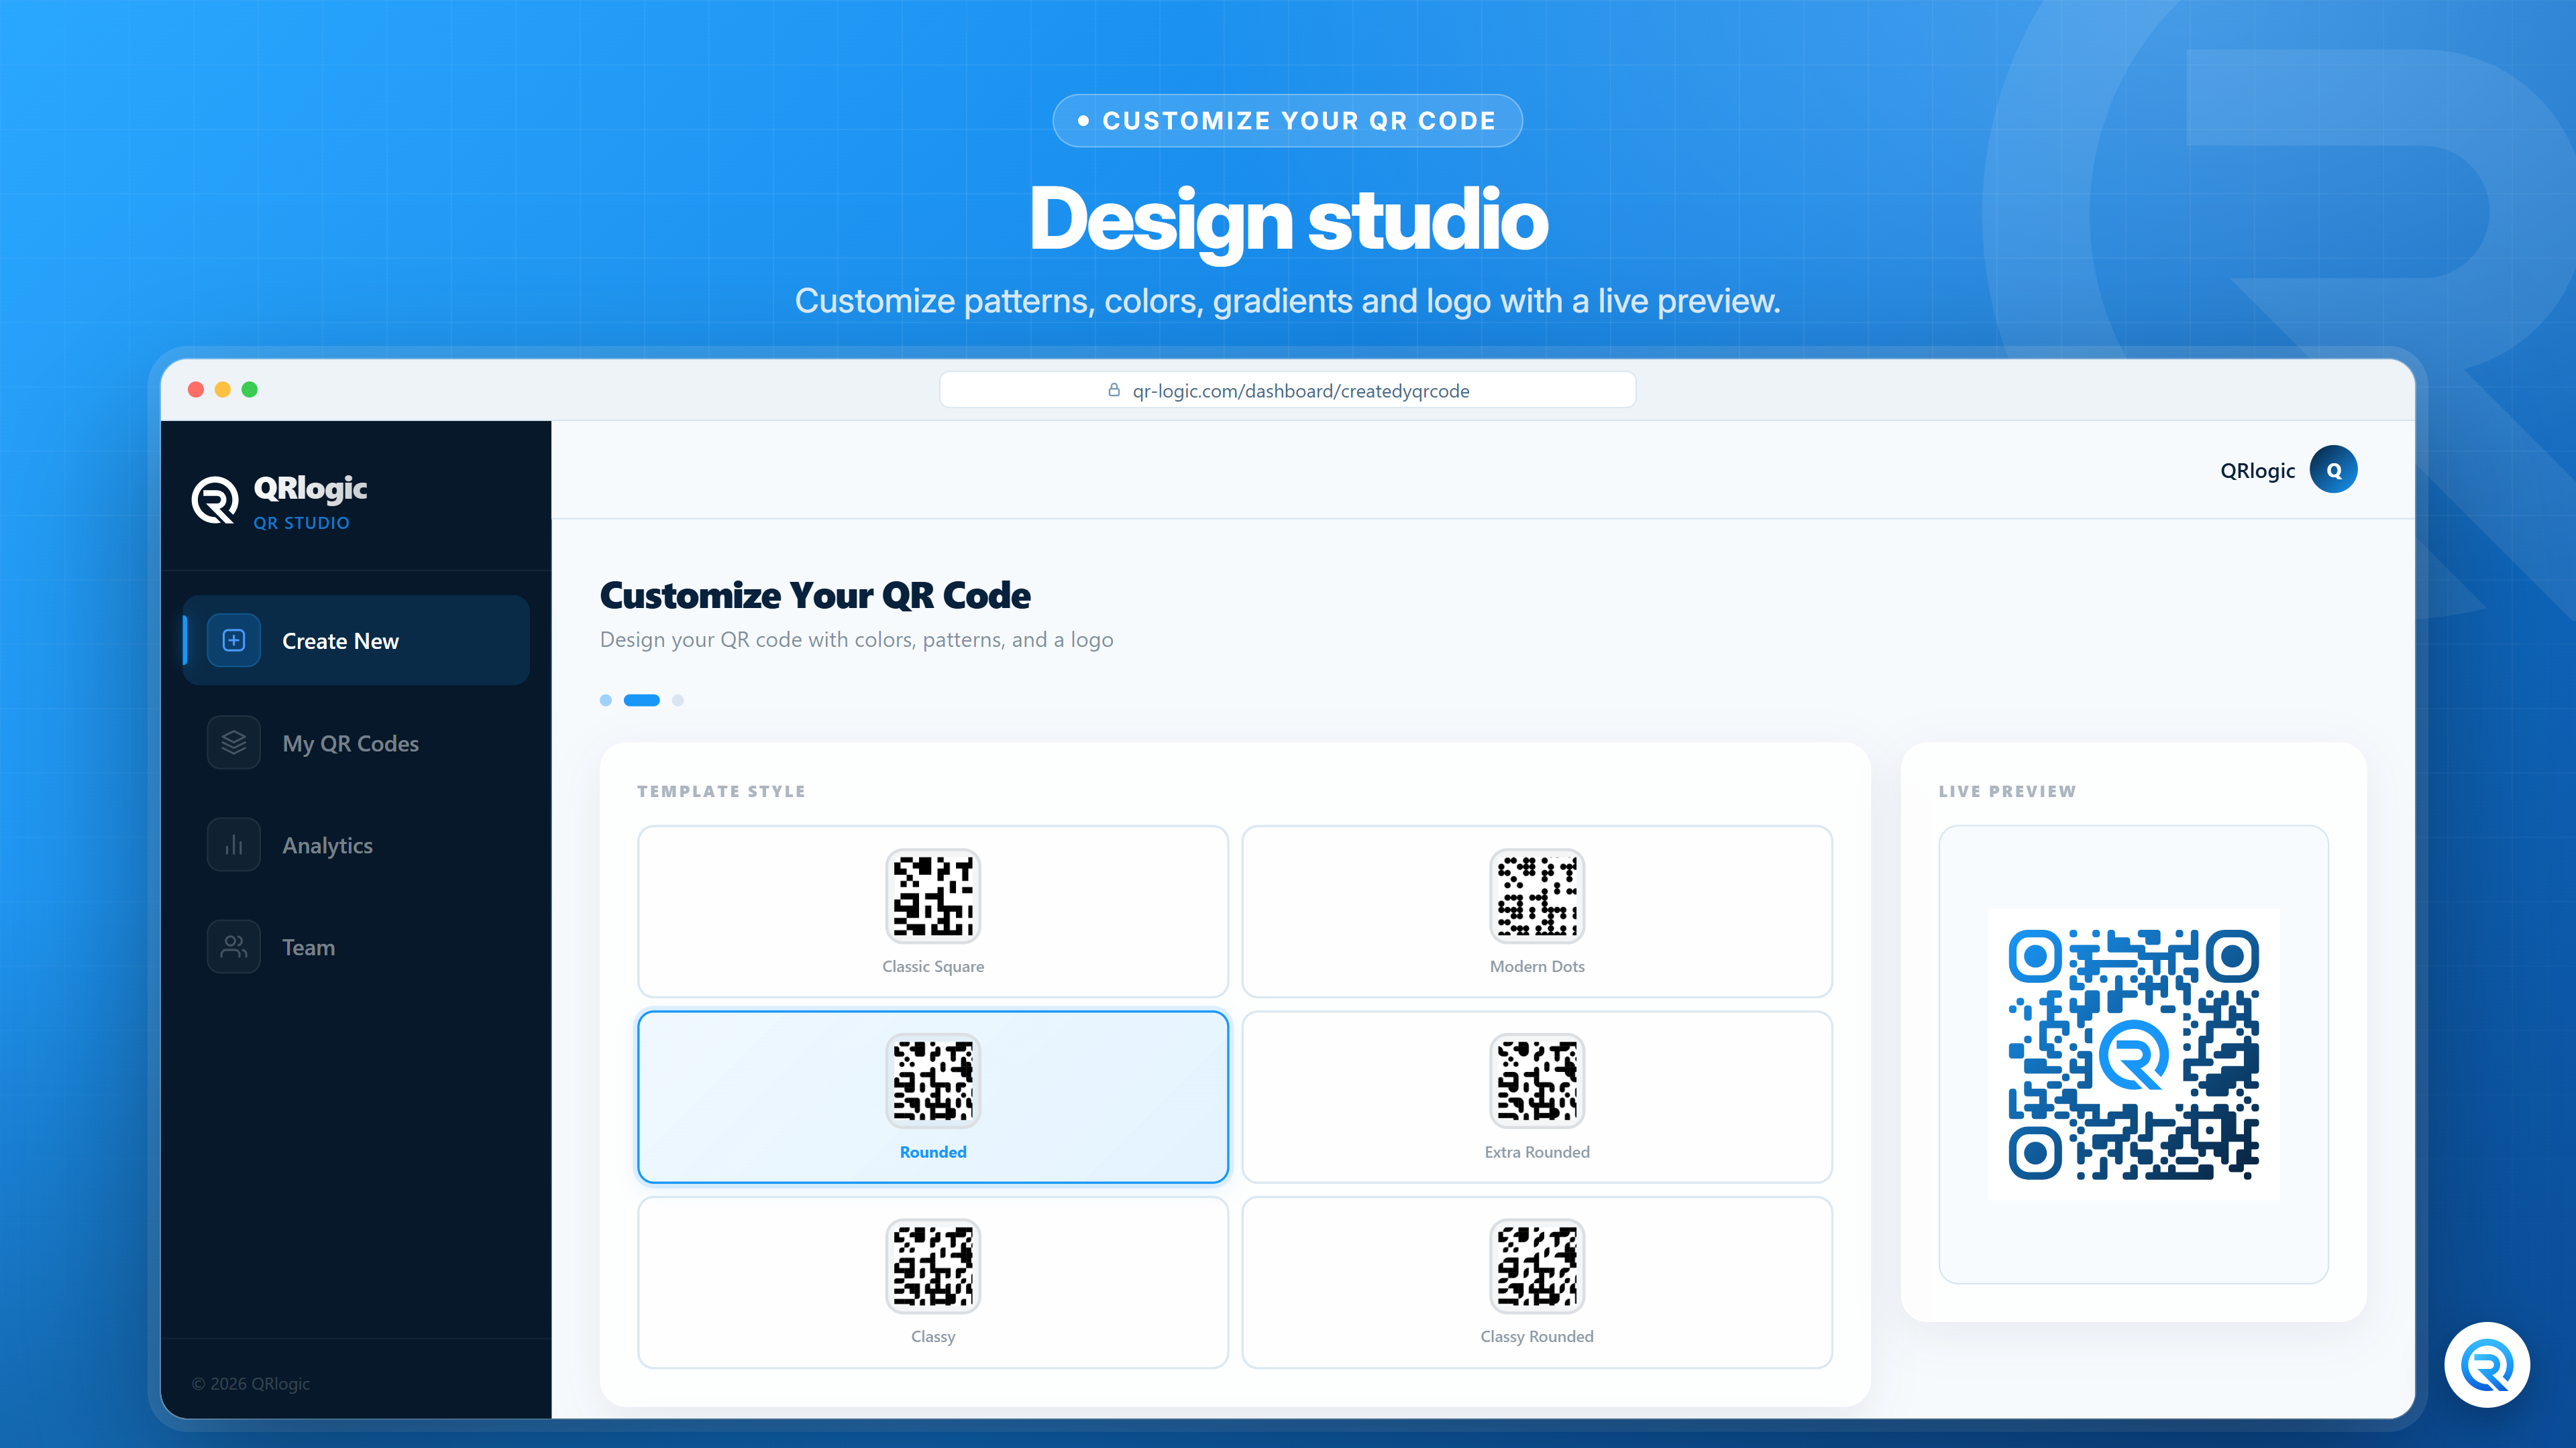Click the Analytics bar chart icon
The height and width of the screenshot is (1448, 2576).
coord(233,845)
